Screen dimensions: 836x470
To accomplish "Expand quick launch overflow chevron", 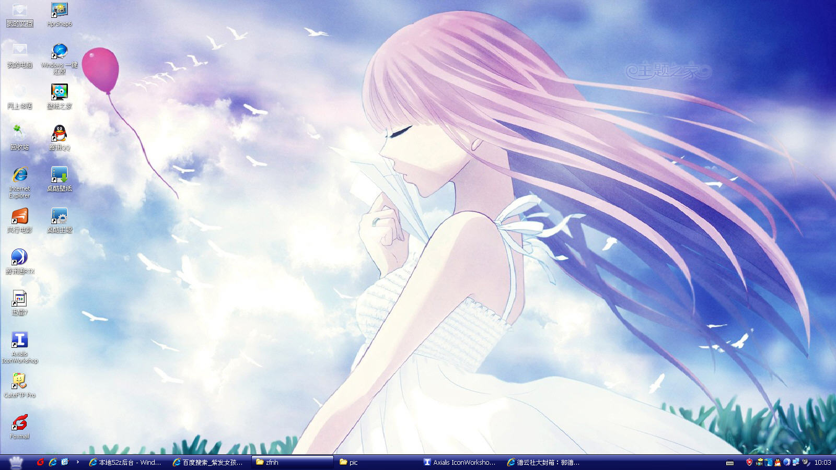I will coord(78,462).
